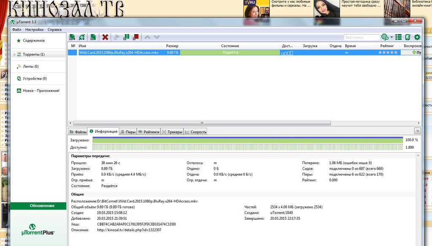Click the Start torrent play icon

(x=117, y=37)
